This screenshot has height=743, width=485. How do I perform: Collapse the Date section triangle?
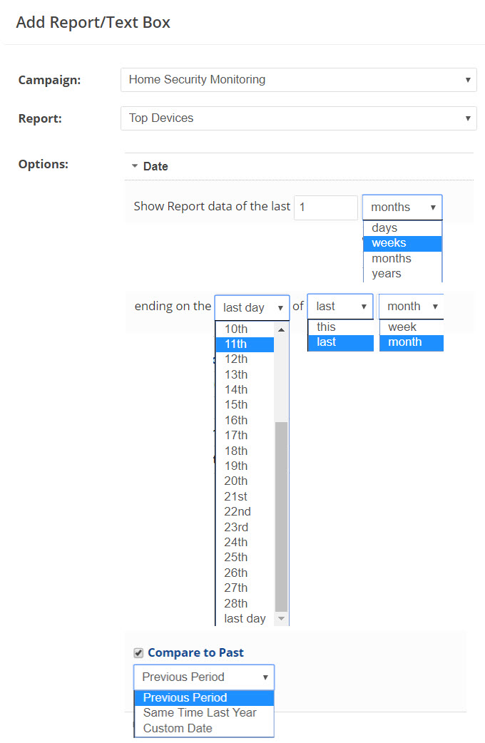tap(134, 166)
